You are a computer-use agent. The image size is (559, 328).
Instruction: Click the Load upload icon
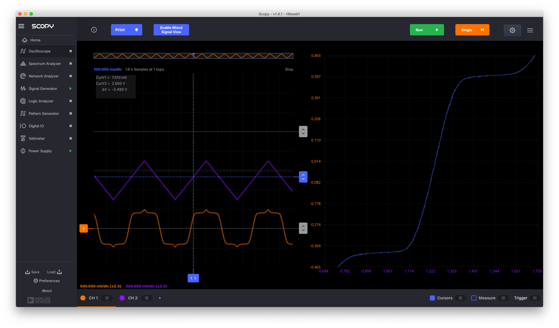click(x=59, y=272)
